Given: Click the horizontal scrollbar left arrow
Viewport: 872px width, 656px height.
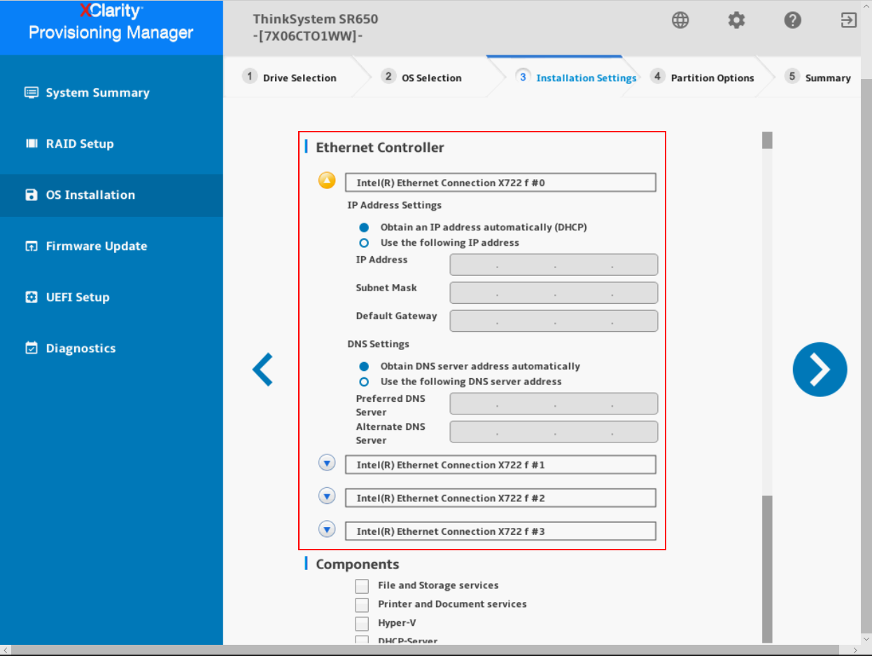Looking at the screenshot, I should point(6,650).
